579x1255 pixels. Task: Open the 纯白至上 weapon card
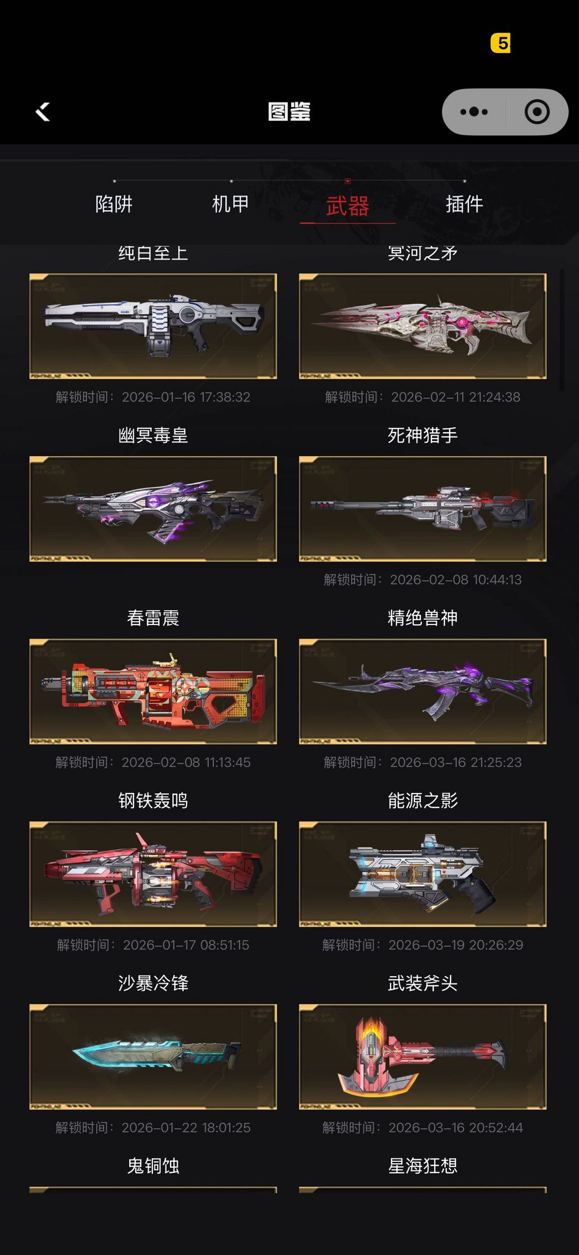153,326
